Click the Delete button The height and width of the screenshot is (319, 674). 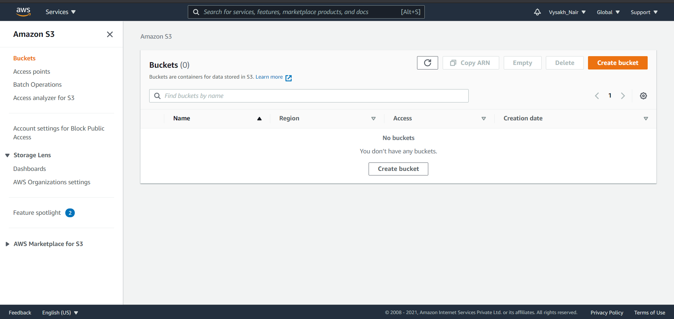click(x=564, y=63)
